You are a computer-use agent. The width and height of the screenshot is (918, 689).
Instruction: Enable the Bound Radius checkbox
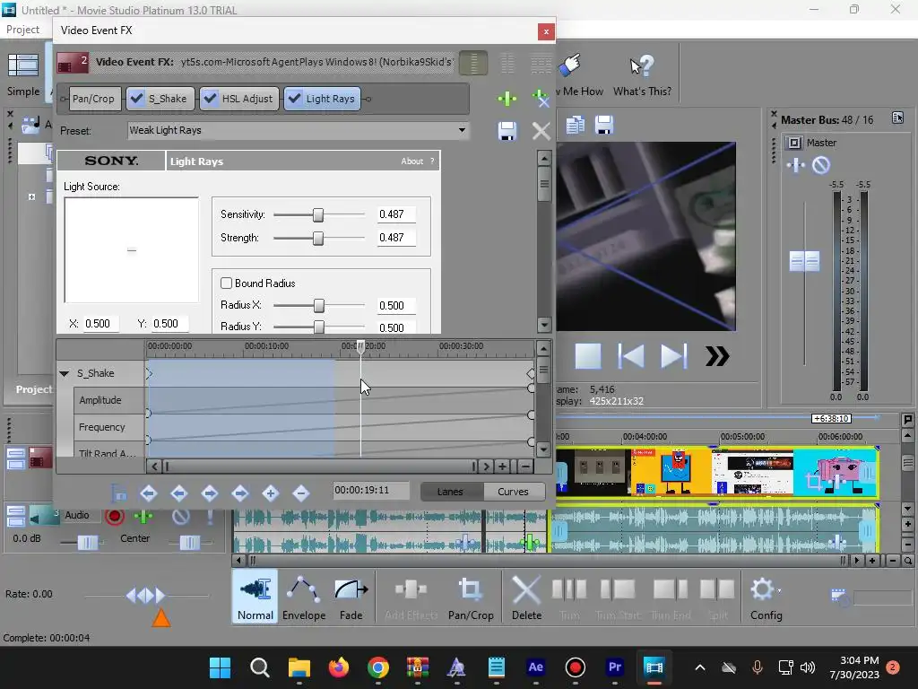coord(226,283)
